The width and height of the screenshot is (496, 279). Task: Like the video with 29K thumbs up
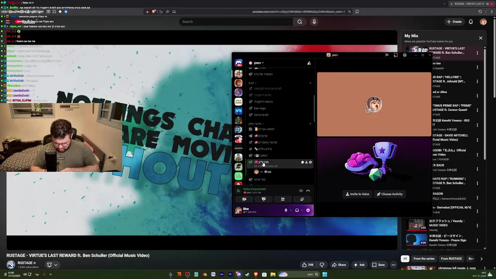pyautogui.click(x=308, y=265)
